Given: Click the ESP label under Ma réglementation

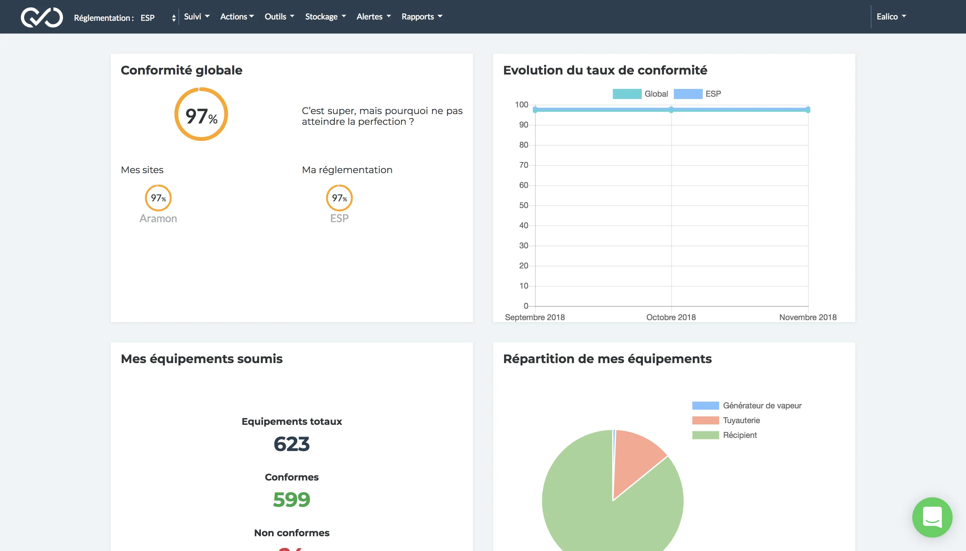Looking at the screenshot, I should [x=339, y=218].
